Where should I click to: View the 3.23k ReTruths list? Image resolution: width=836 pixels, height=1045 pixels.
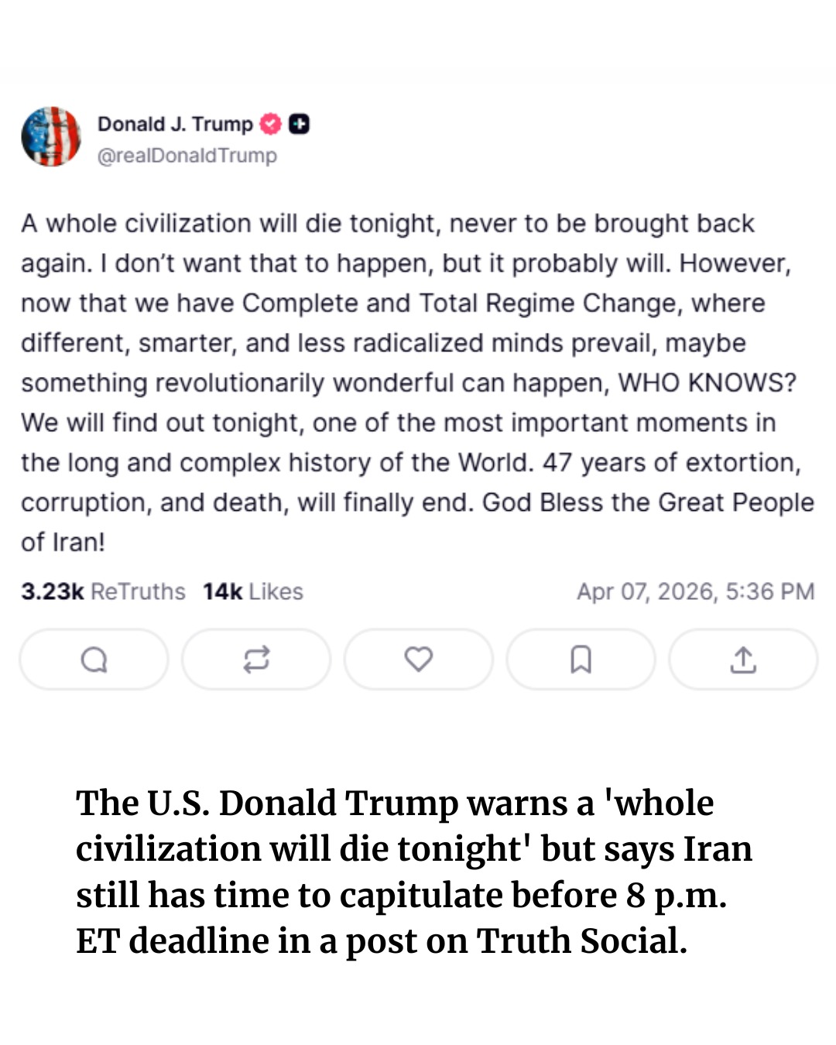point(103,591)
